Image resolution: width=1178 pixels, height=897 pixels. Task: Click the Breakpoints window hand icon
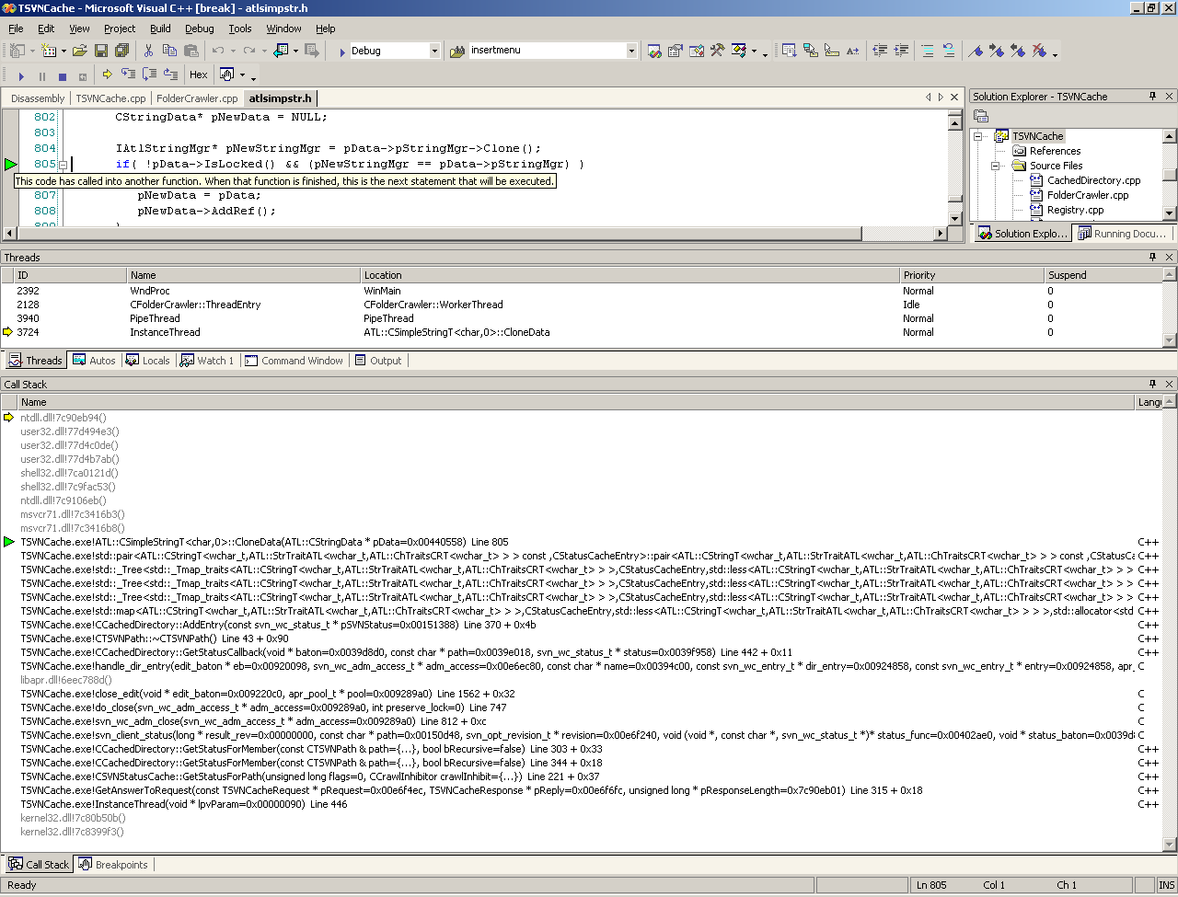click(x=226, y=75)
